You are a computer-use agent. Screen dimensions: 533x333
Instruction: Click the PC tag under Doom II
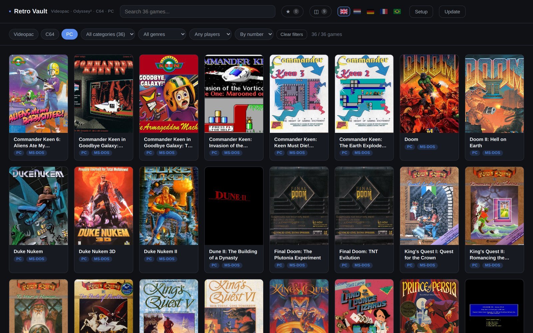click(475, 153)
